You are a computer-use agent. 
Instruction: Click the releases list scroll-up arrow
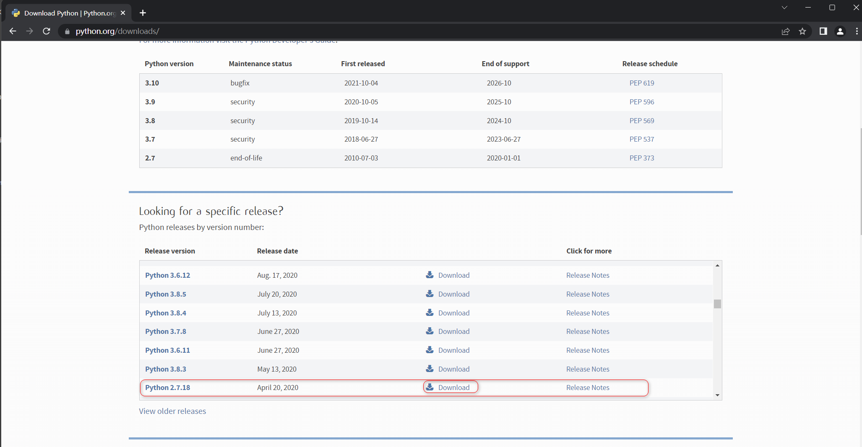coord(717,265)
